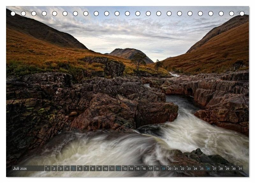255x183 pixels.
Task: Select day 22 in the calendar strip
Action: click(182, 168)
